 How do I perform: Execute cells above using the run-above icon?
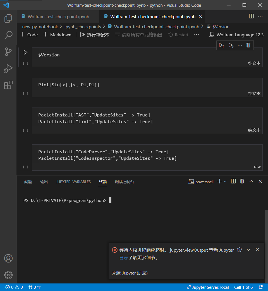click(221, 45)
